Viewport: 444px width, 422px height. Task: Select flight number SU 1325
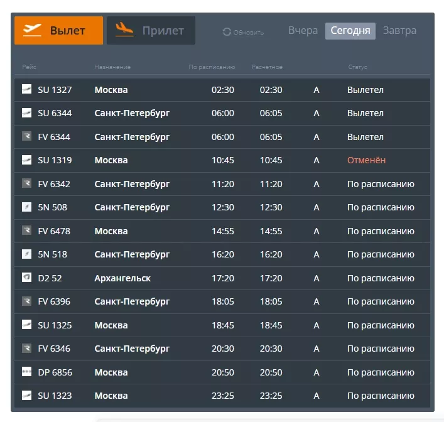click(55, 325)
